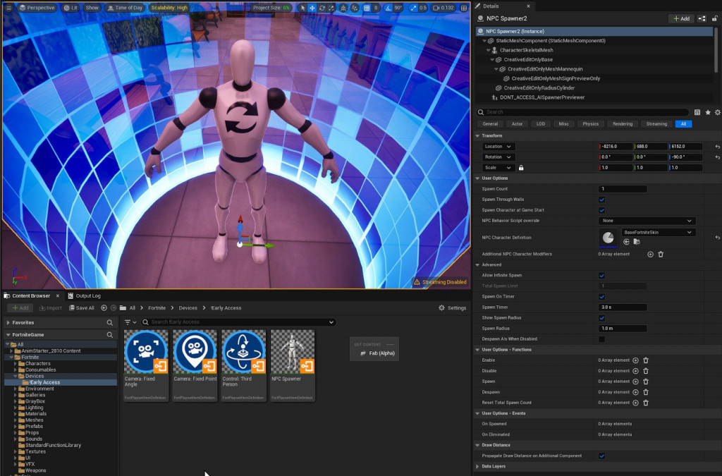The width and height of the screenshot is (722, 476).
Task: Reset Location to default arrow
Action: (x=717, y=147)
